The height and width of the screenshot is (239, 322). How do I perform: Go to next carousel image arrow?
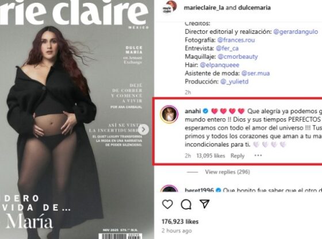point(143,129)
